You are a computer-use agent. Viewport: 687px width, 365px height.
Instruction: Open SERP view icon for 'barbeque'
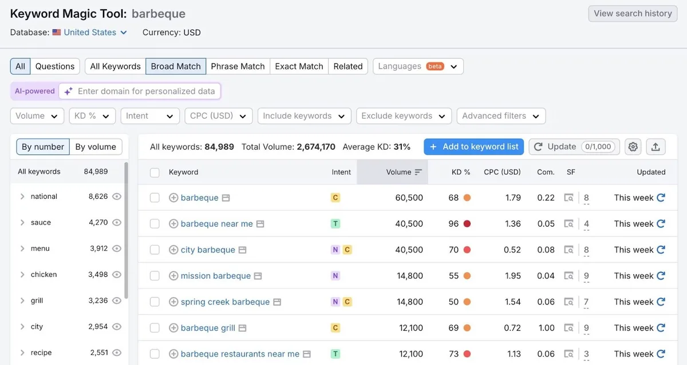[568, 198]
